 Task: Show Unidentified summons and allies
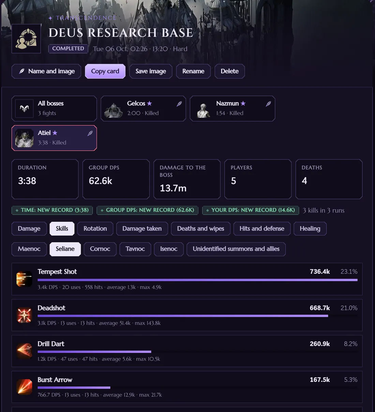pos(236,249)
